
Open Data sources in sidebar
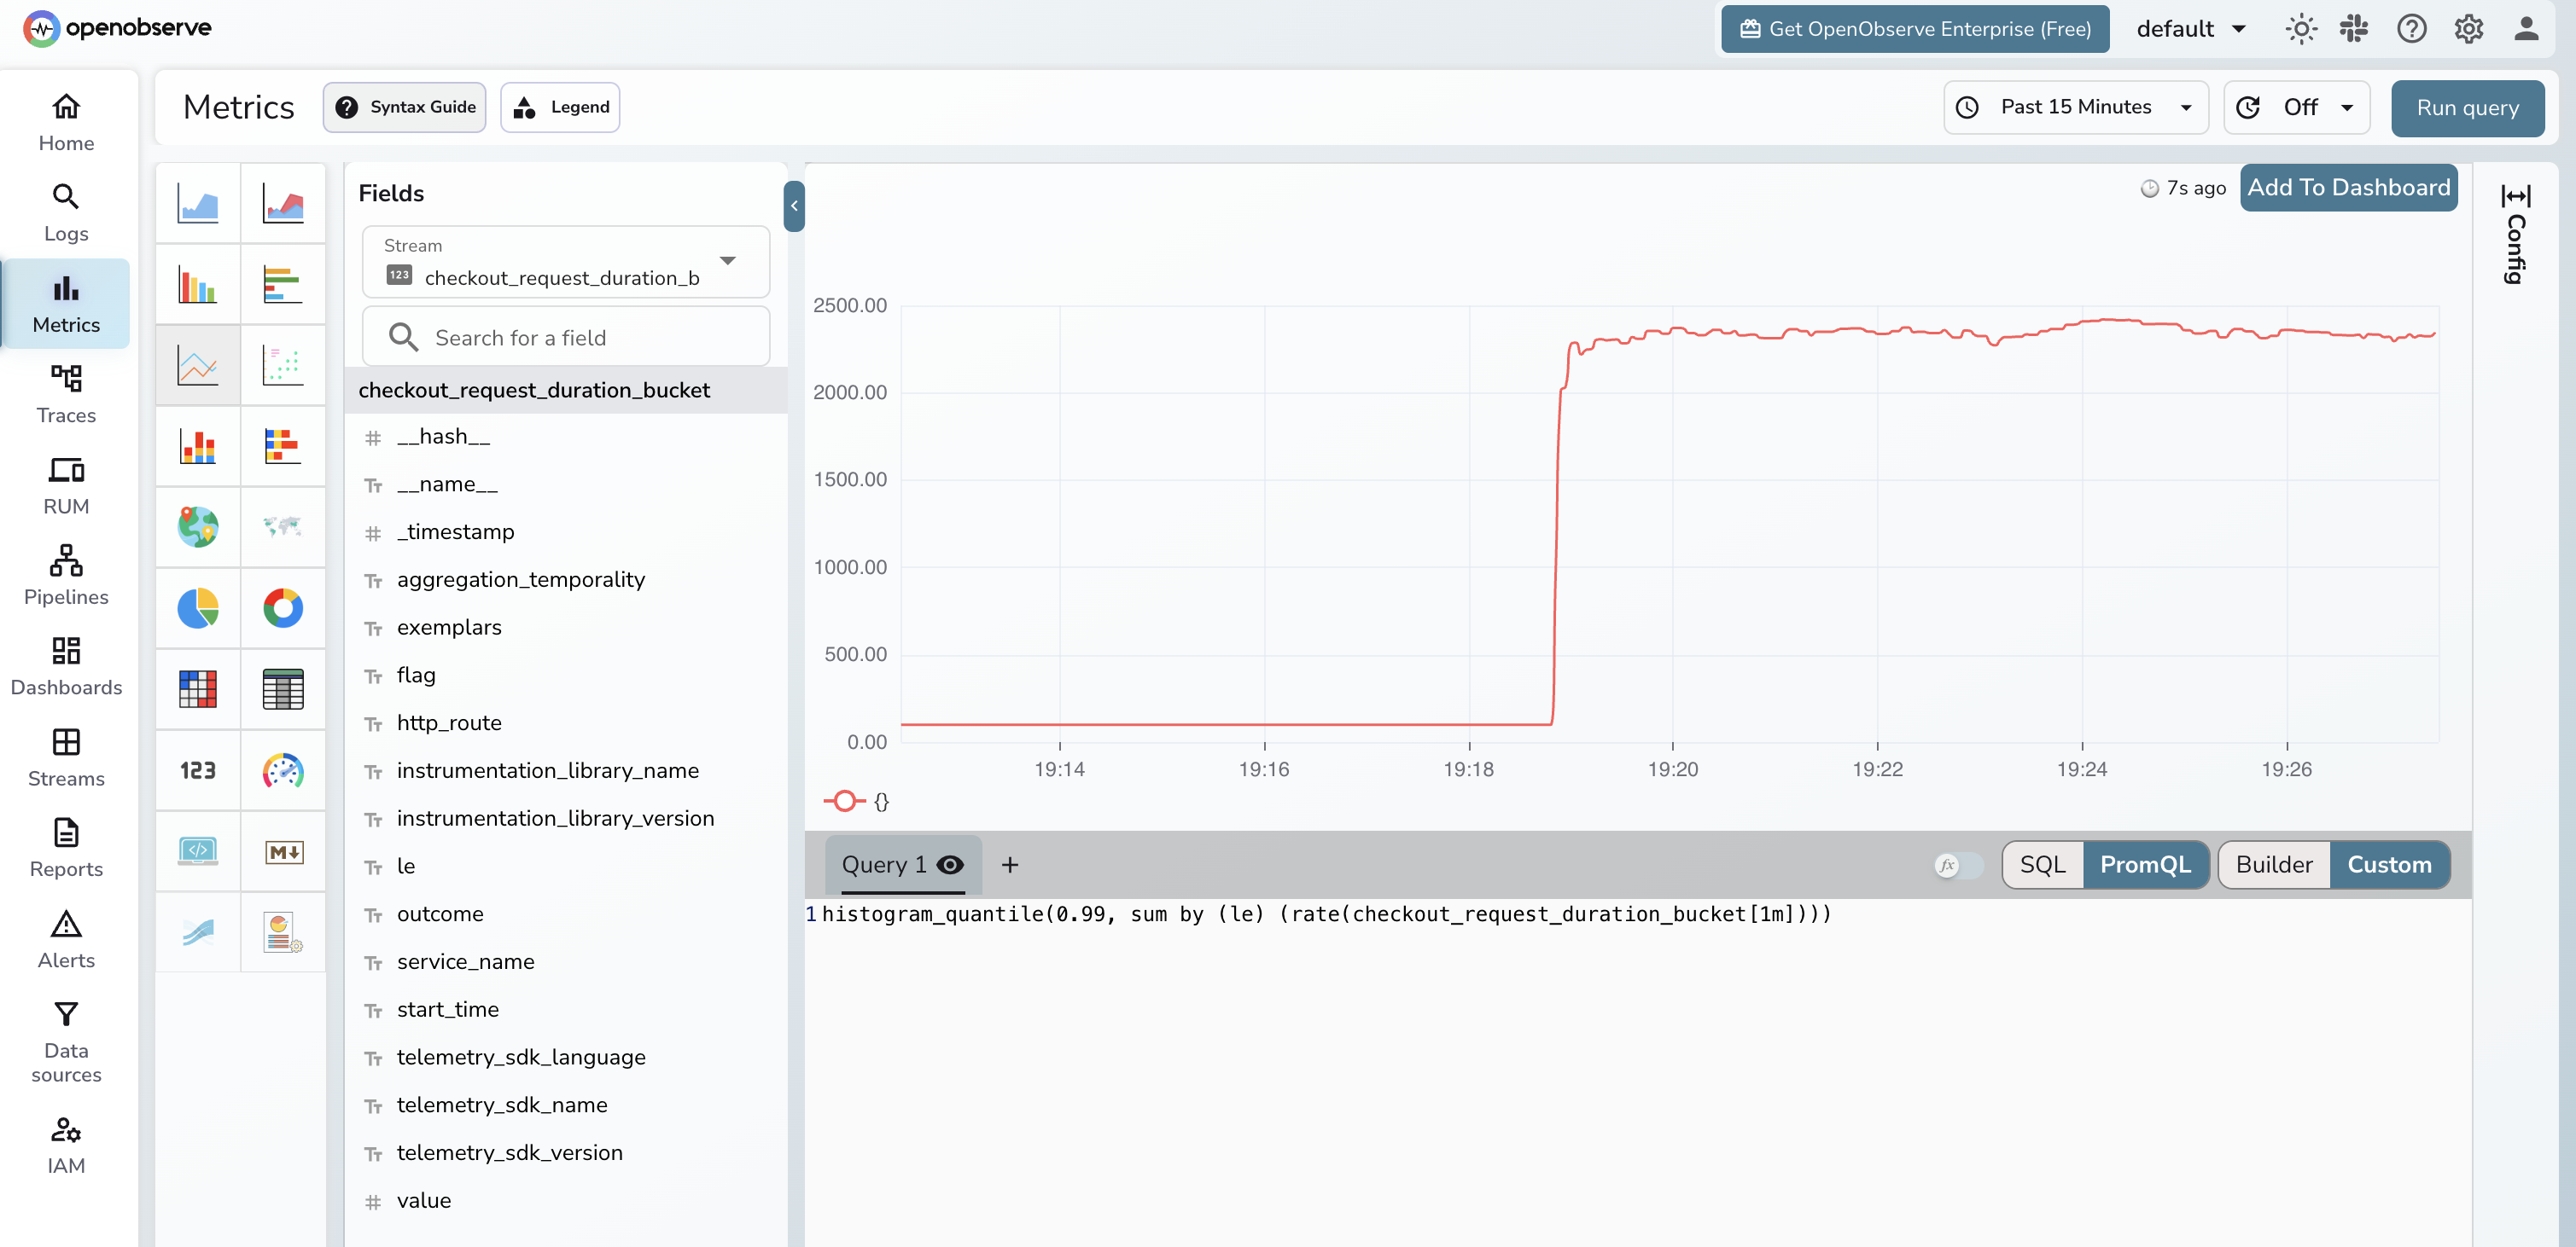66,1043
